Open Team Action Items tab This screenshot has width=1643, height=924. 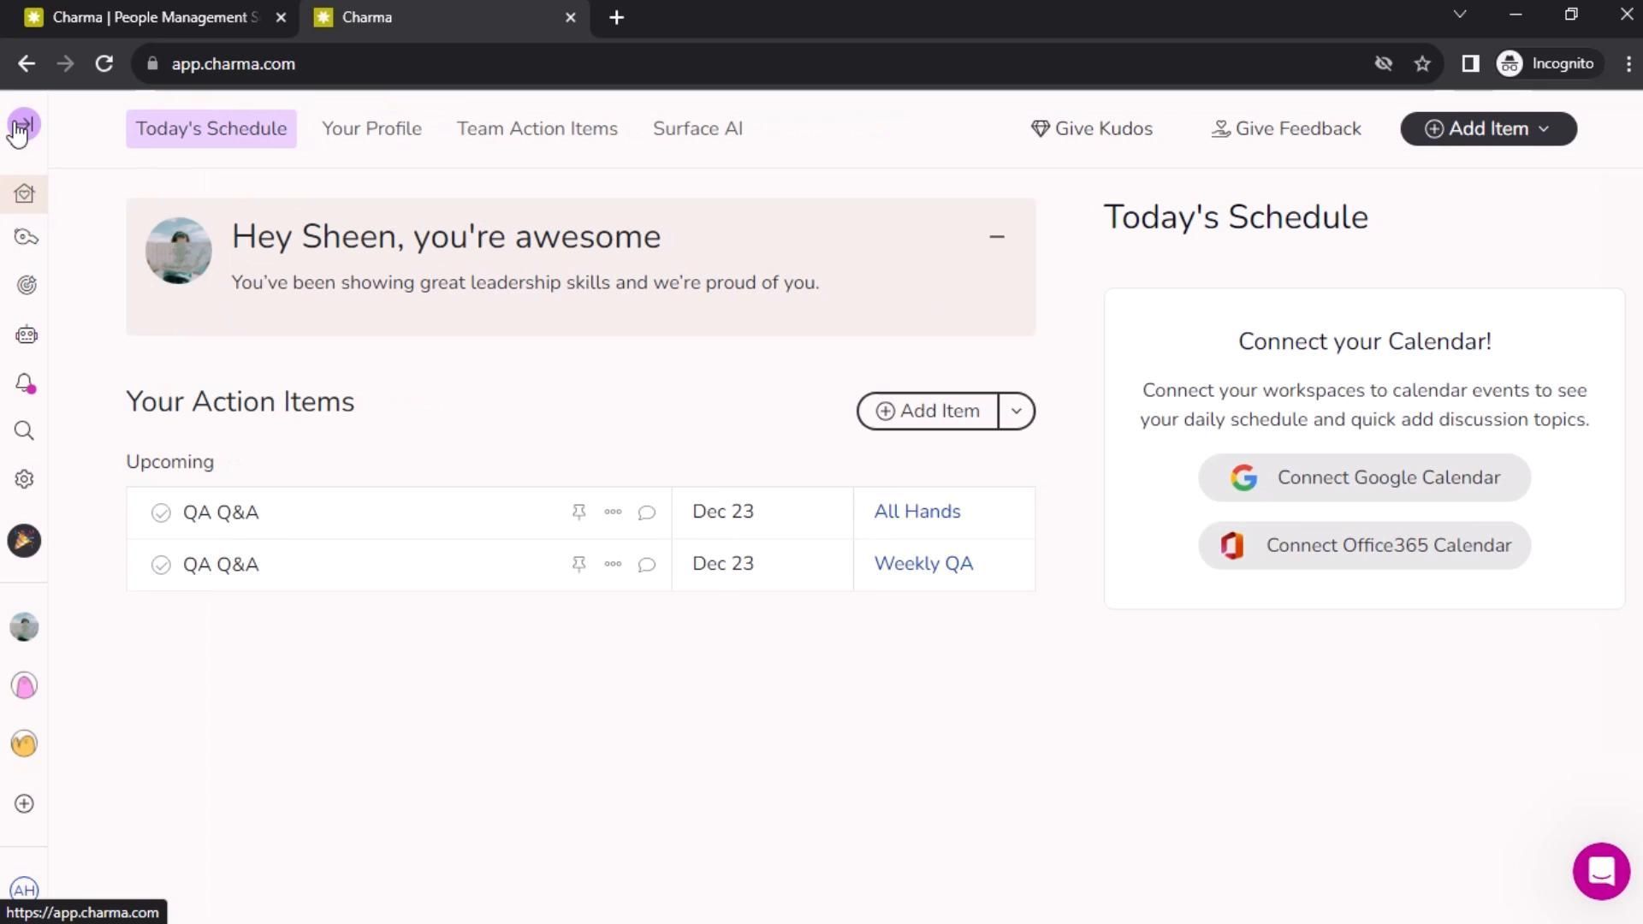point(537,128)
